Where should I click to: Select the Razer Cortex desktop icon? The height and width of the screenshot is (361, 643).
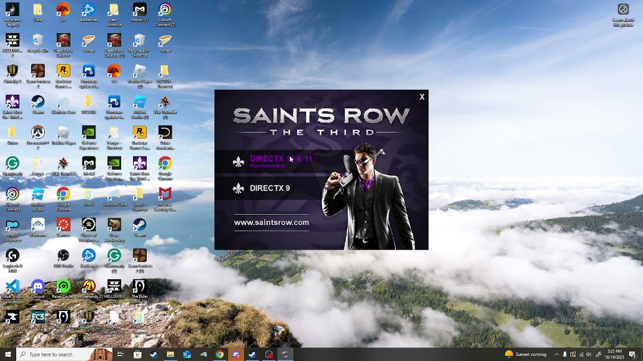tap(63, 289)
